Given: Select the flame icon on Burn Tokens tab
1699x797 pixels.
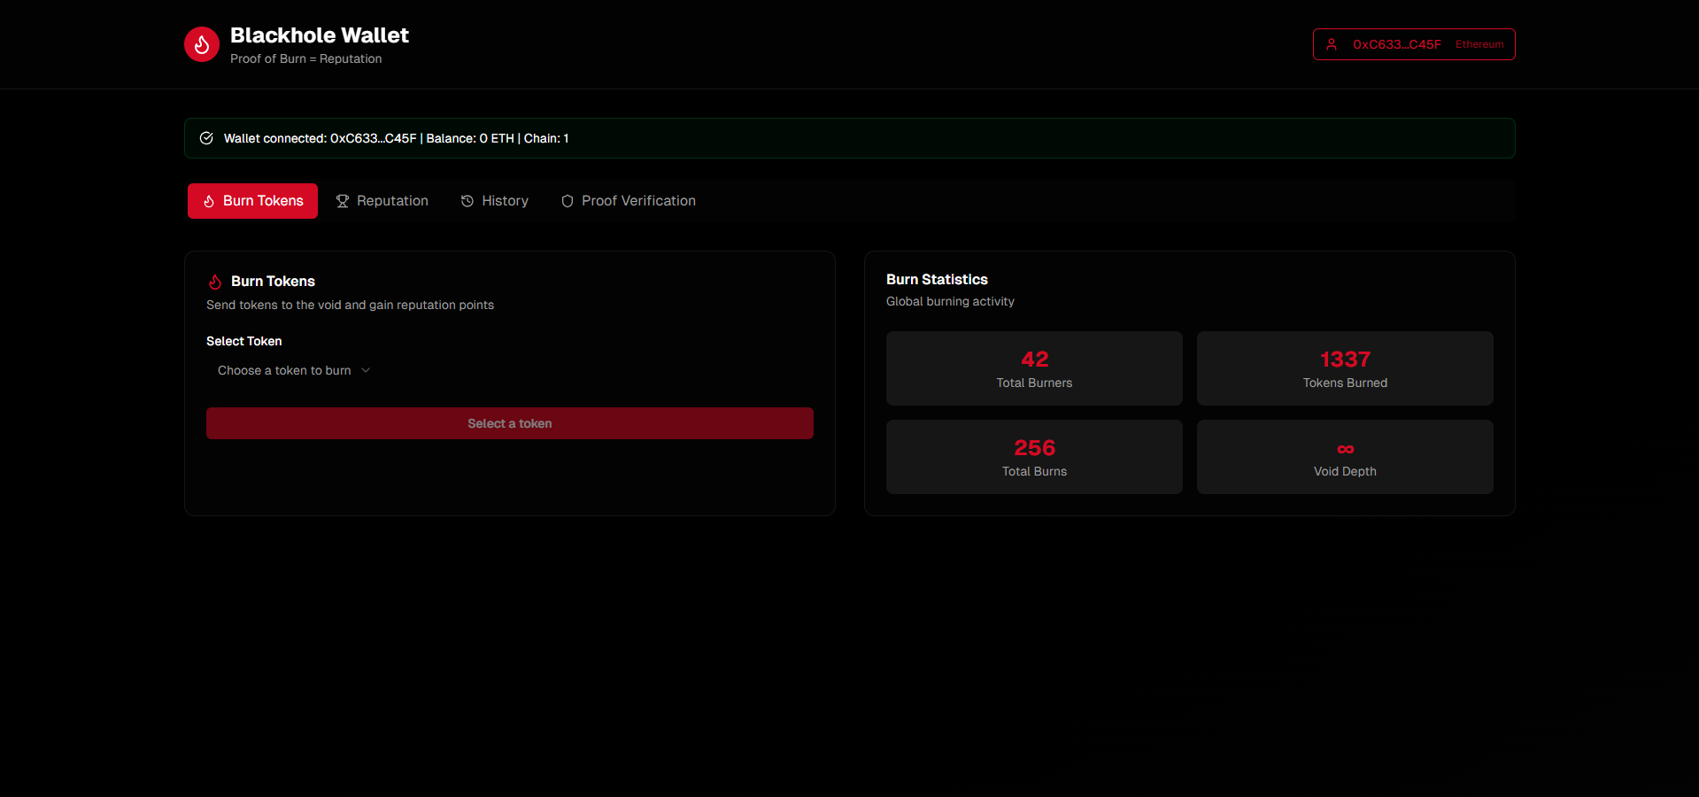Looking at the screenshot, I should [x=208, y=201].
